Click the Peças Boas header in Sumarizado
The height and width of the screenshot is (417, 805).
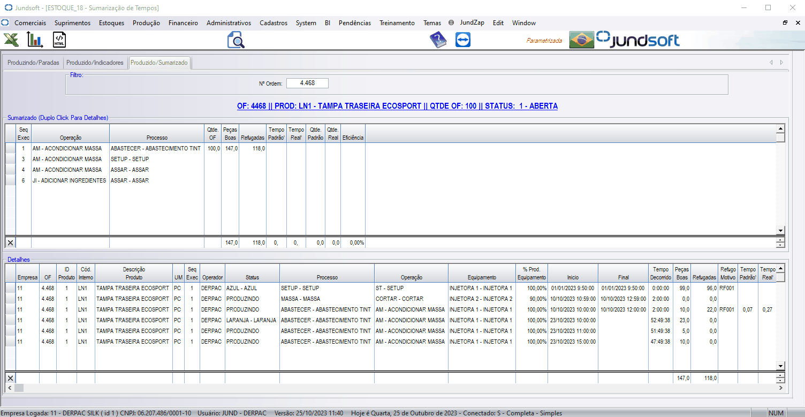[x=231, y=133]
